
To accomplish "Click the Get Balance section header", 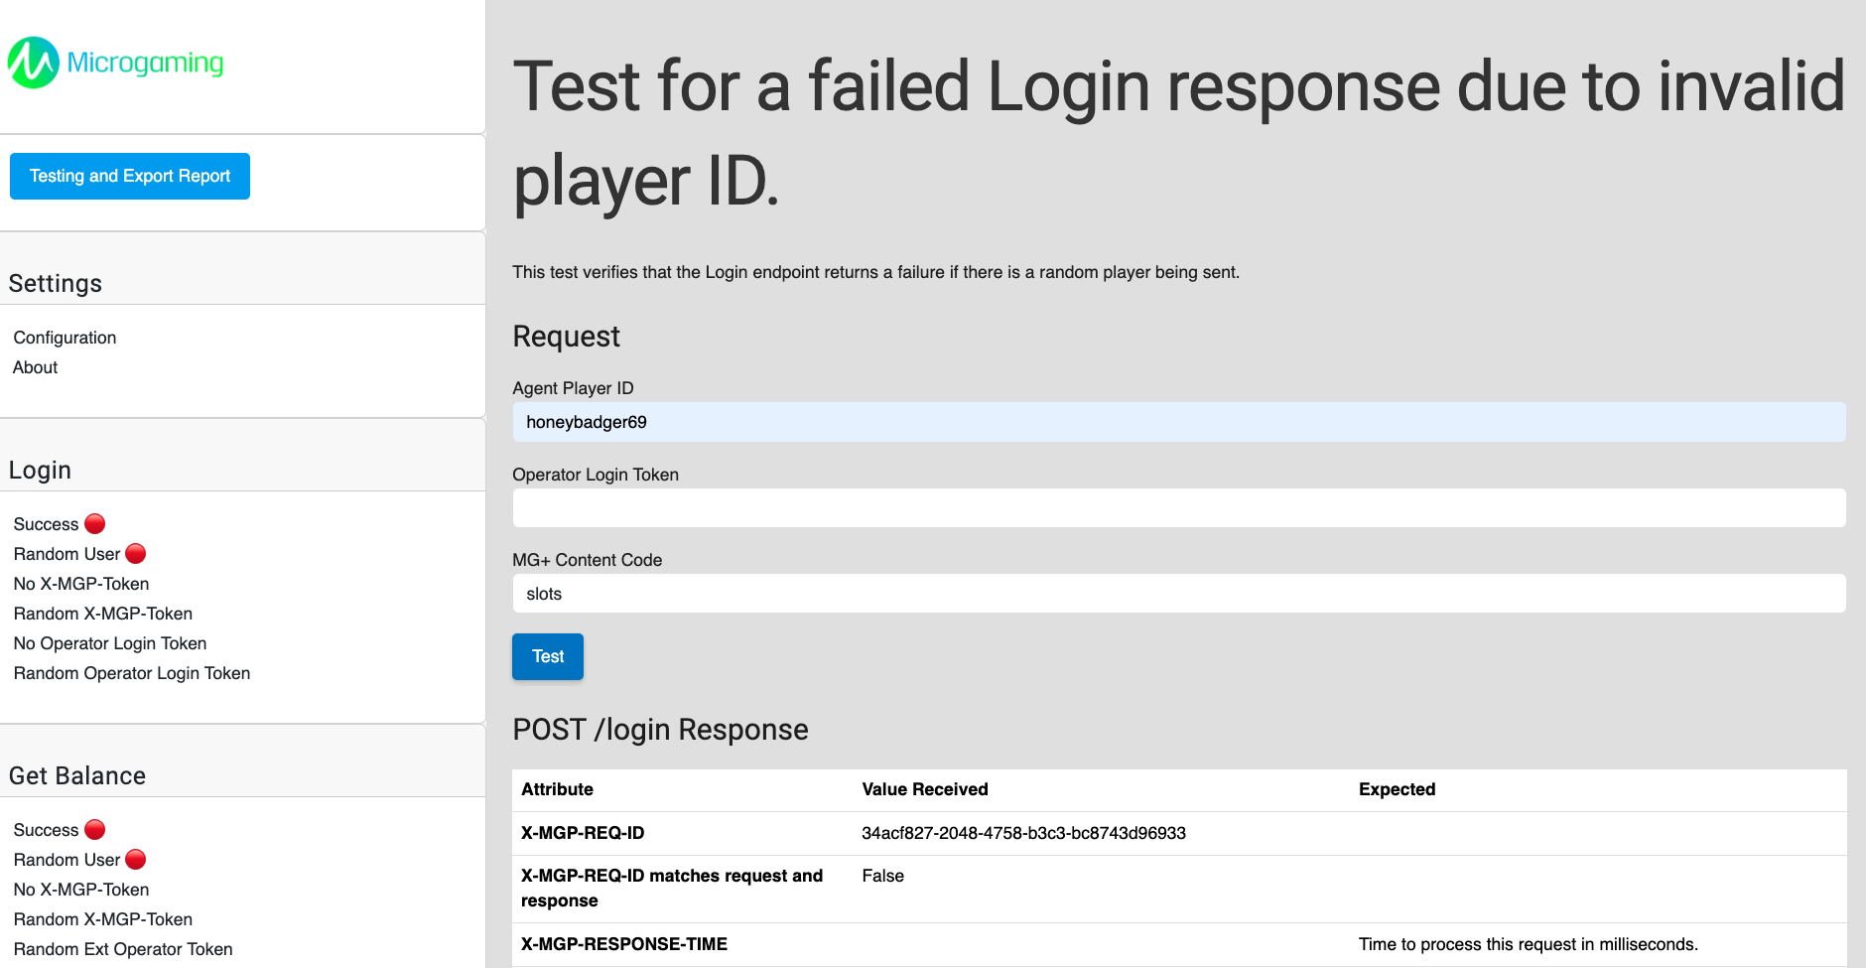I will pos(76,775).
